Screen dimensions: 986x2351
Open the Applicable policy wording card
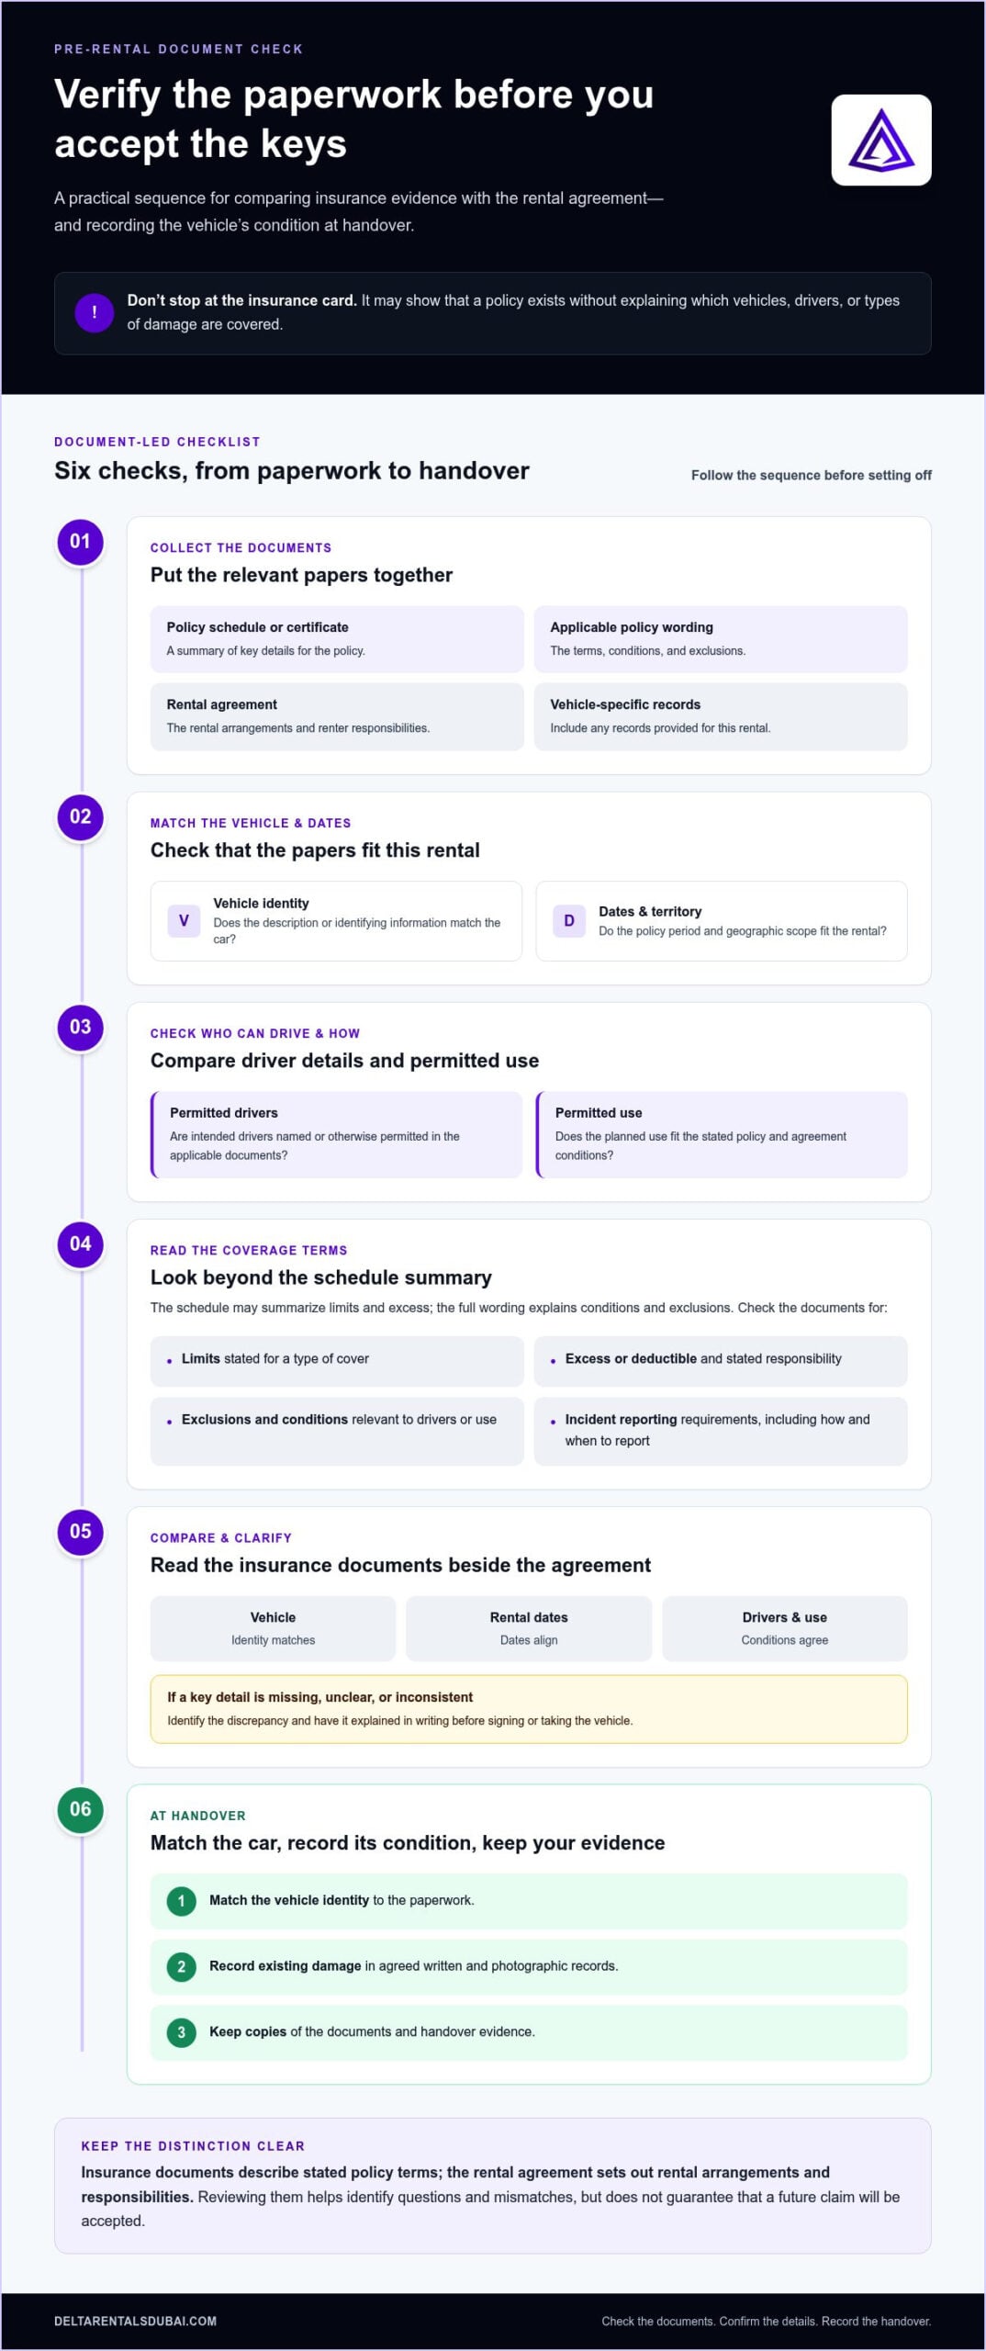(721, 639)
